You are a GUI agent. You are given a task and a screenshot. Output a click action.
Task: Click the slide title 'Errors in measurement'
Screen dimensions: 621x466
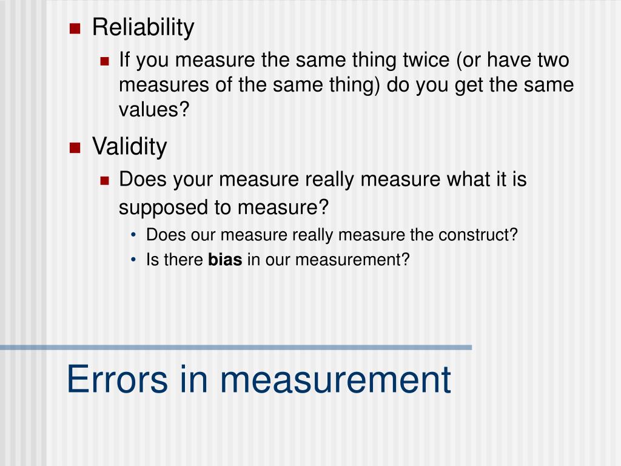tap(259, 380)
